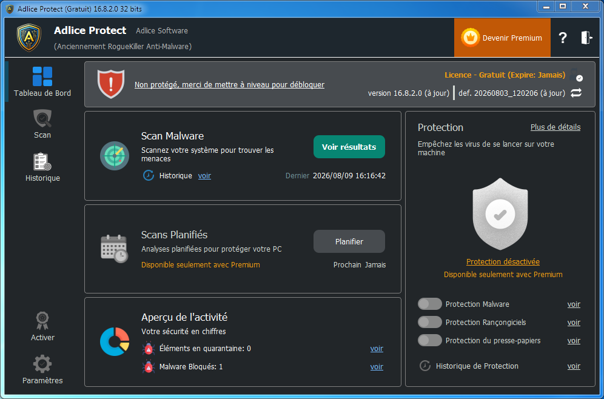604x399 pixels.
Task: Click the licence status icon beside Expire: Jamais
Action: (x=576, y=75)
